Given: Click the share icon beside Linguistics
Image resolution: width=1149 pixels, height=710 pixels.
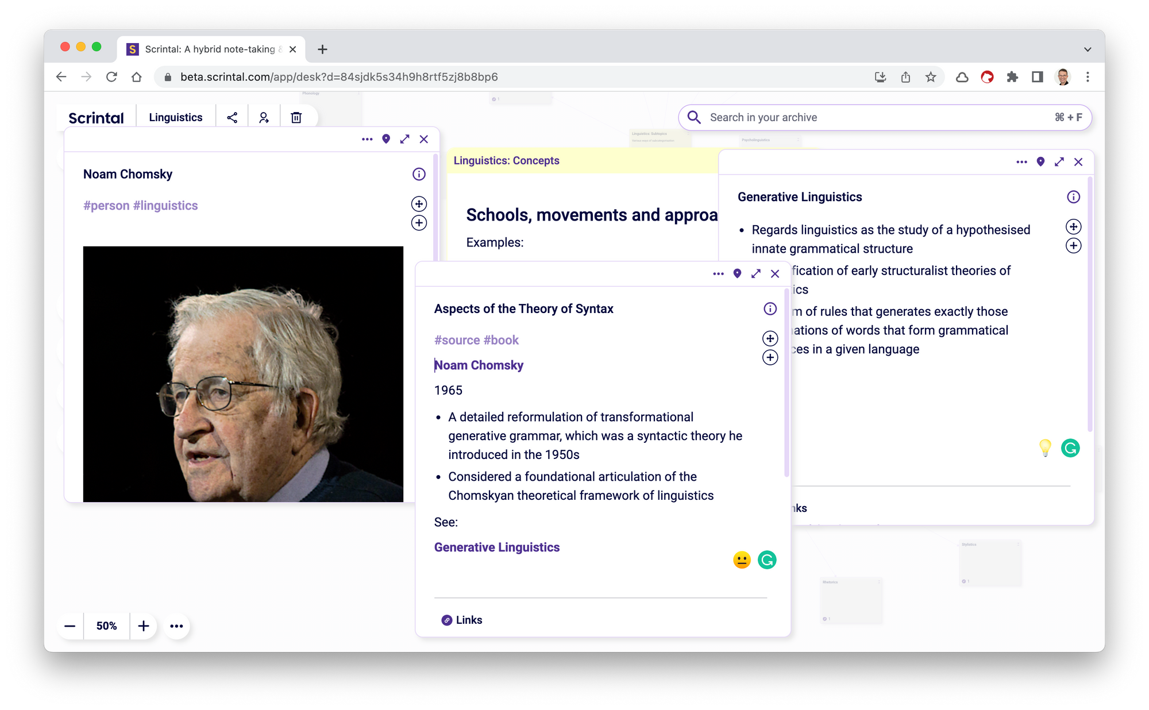Looking at the screenshot, I should click(232, 118).
